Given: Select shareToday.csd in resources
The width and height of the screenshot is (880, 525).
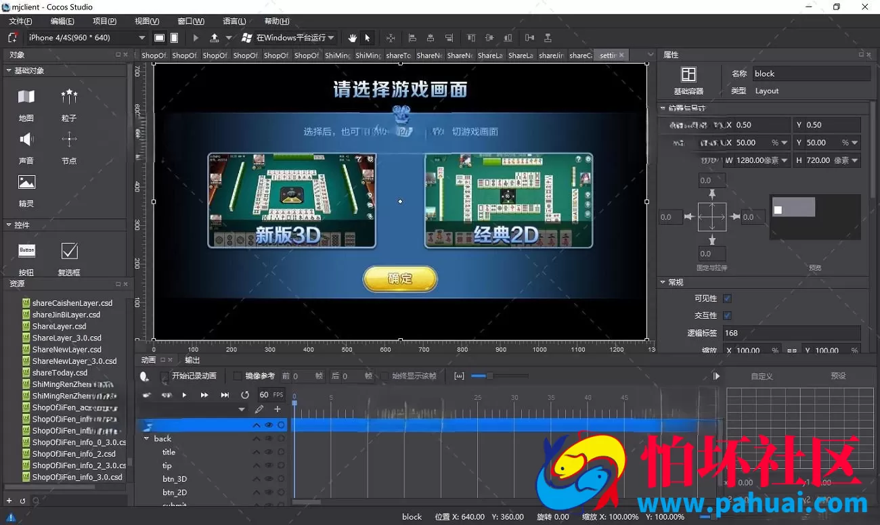Looking at the screenshot, I should 60,372.
